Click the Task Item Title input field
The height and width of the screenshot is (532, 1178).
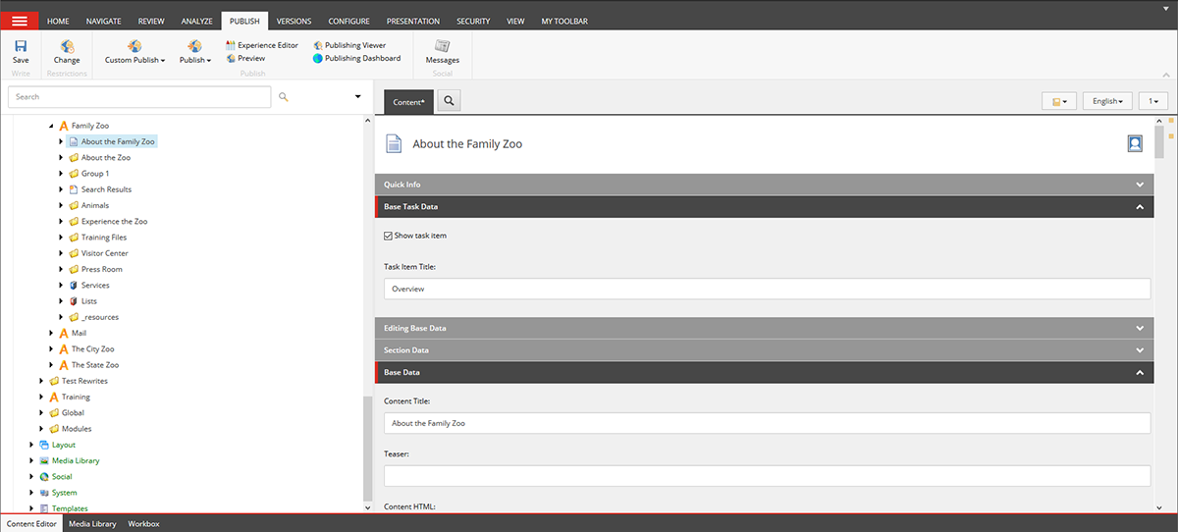click(x=766, y=290)
